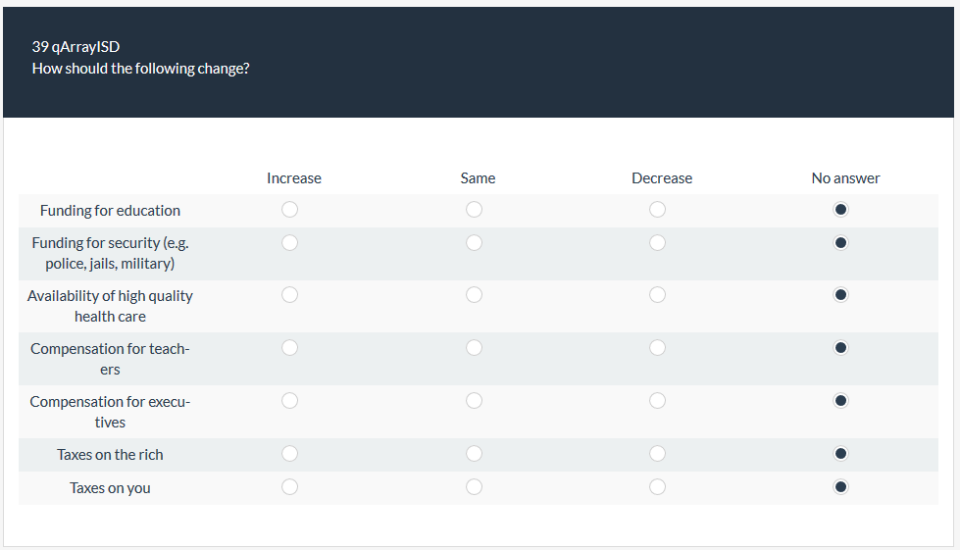Image resolution: width=960 pixels, height=550 pixels.
Task: Click No answer for Taxes on you
Action: click(841, 487)
